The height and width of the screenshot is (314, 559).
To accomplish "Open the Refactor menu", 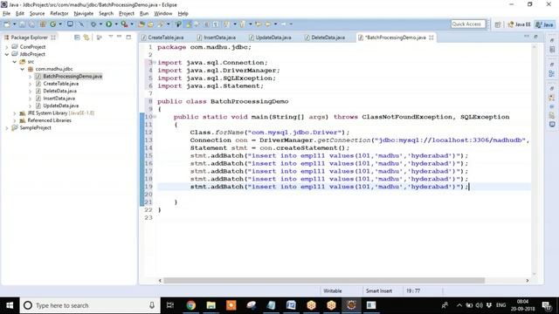I will (x=59, y=14).
